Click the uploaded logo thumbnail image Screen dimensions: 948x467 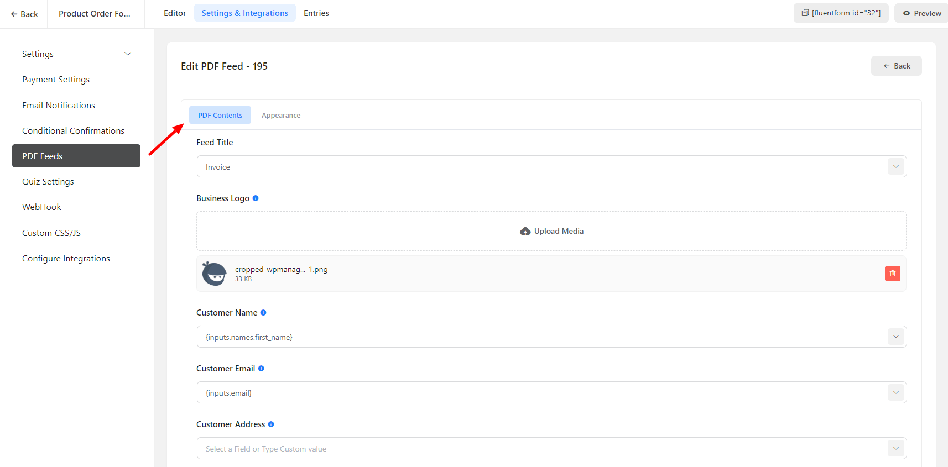pyautogui.click(x=214, y=274)
